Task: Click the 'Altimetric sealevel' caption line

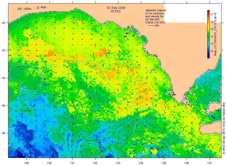Action: (x=155, y=10)
